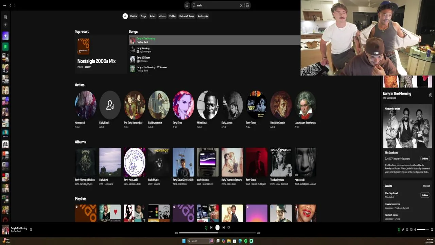Open the Nostalgia 2000s Mix top result

100,54
